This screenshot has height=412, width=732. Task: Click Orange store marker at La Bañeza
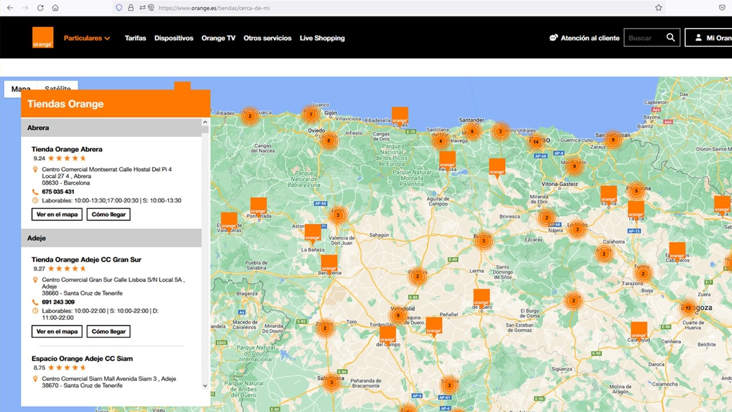[313, 233]
